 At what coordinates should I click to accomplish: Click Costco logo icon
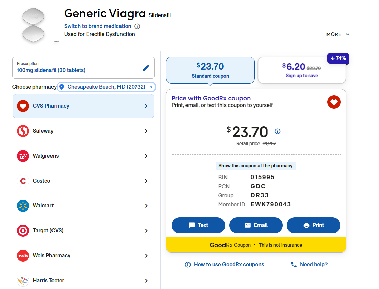coord(23,181)
